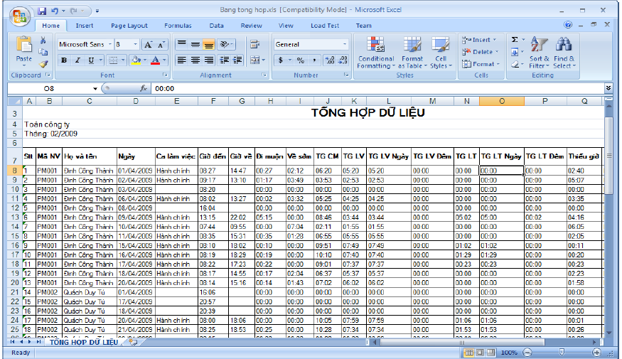The height and width of the screenshot is (359, 622).
Task: Open the Clear eraser button
Action: point(515,64)
